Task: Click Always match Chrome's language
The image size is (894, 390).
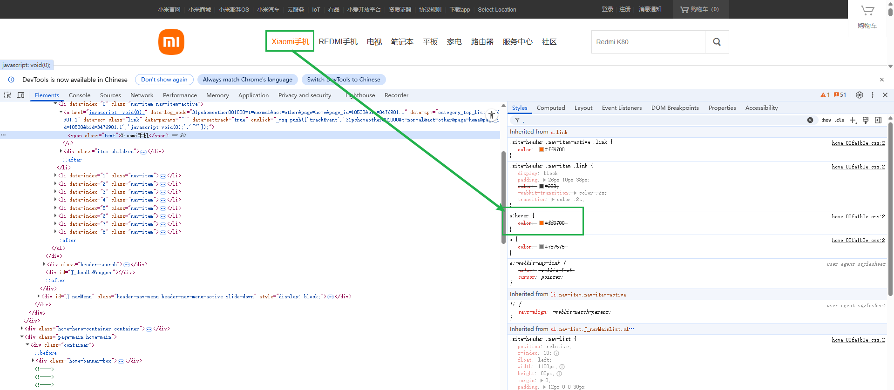Action: click(248, 80)
